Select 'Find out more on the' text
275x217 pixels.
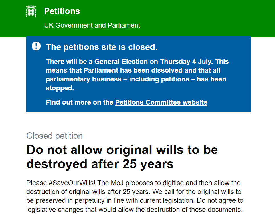tap(79, 102)
